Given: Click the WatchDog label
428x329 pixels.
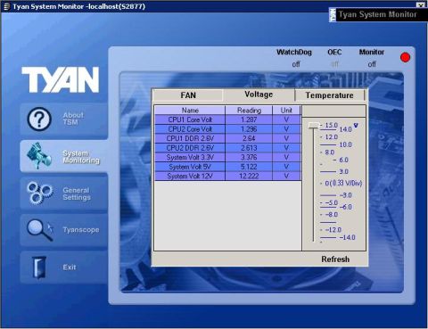Looking at the screenshot, I should 294,53.
